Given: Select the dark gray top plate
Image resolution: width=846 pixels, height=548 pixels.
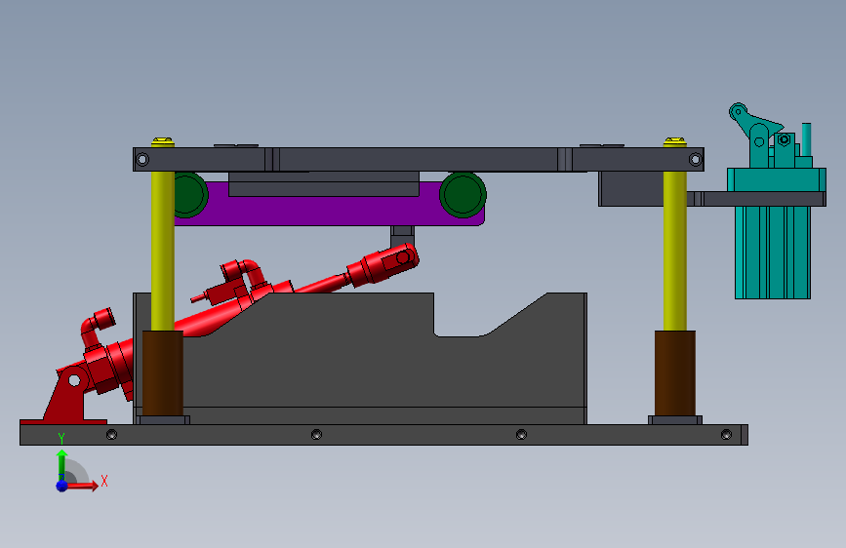Looking at the screenshot, I should [419, 160].
